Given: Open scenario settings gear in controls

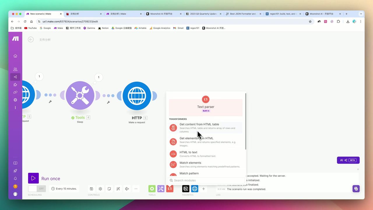Looking at the screenshot, I should coord(101,189).
